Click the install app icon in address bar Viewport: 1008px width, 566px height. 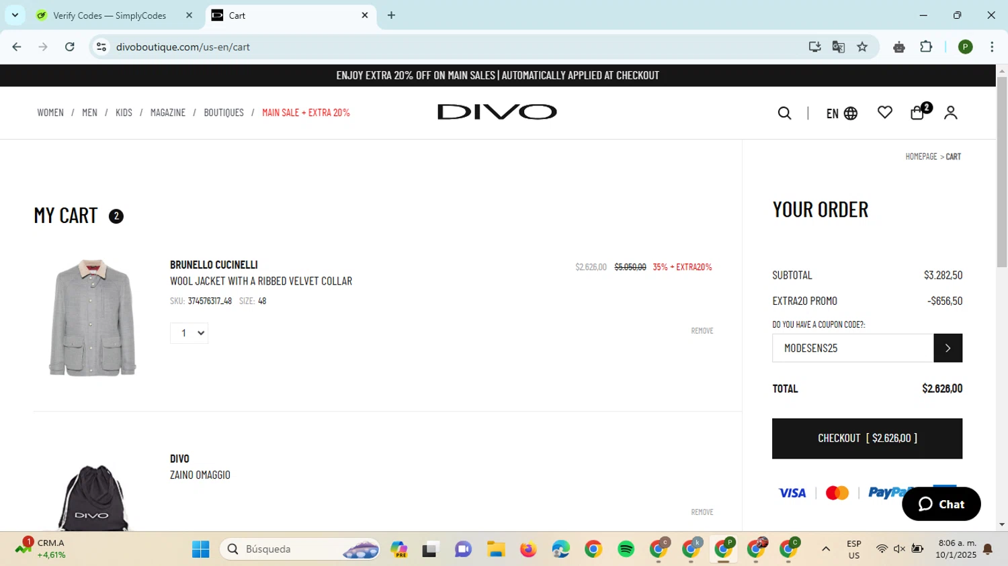pyautogui.click(x=814, y=47)
